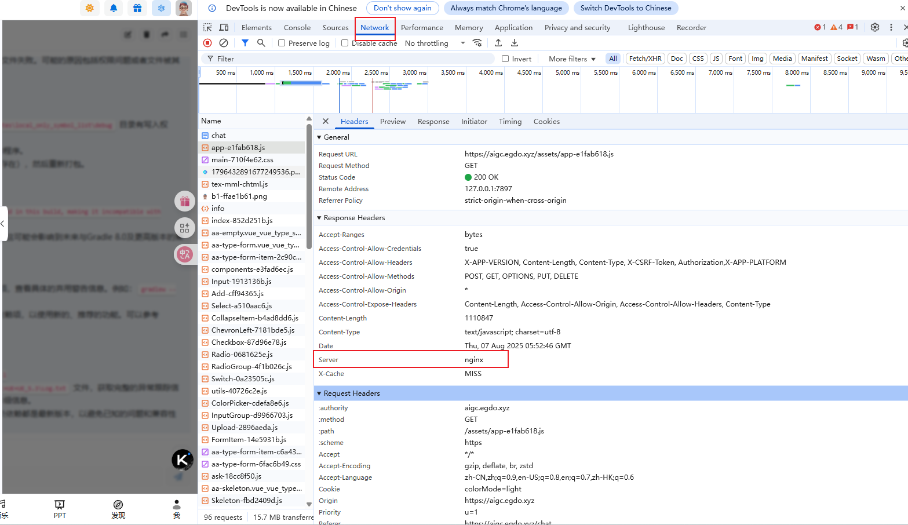Open the Response tab of request
Screen dimensions: 908x525
[433, 121]
